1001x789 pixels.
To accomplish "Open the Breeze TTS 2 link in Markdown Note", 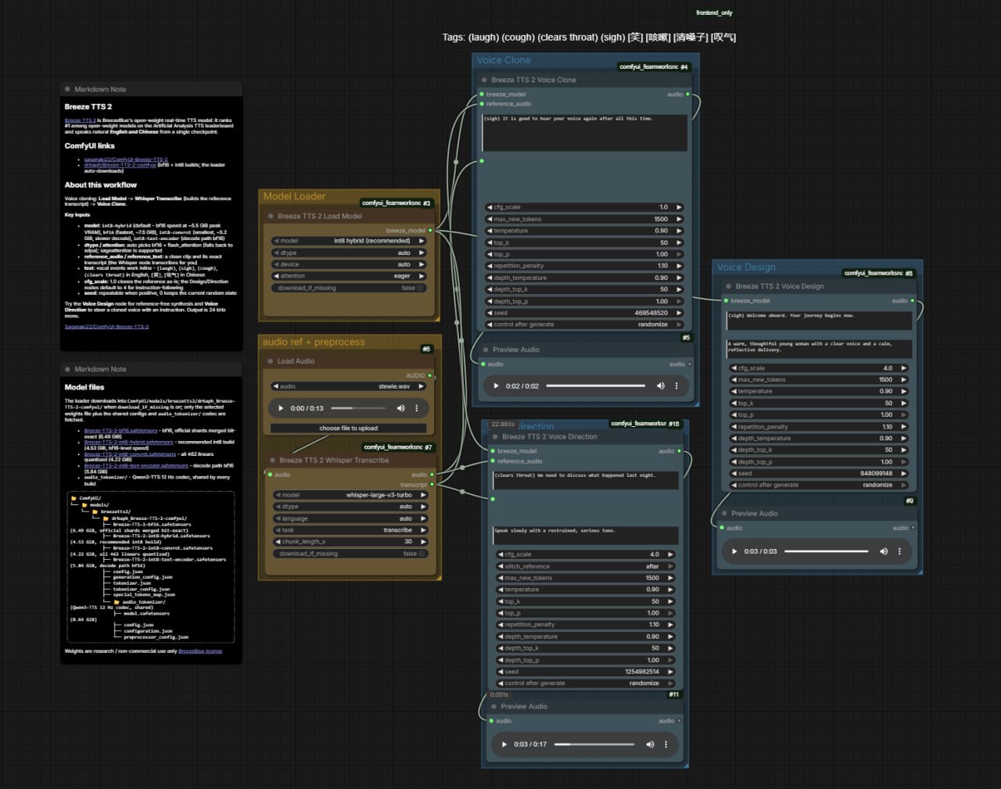I will [x=80, y=120].
